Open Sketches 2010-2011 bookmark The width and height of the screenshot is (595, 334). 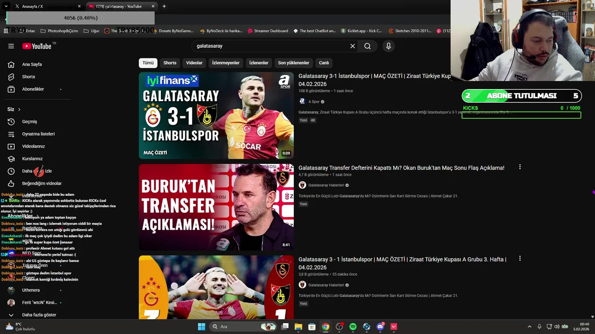pos(410,31)
